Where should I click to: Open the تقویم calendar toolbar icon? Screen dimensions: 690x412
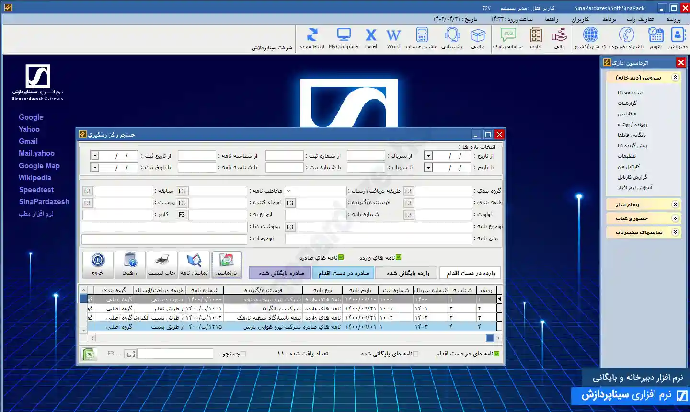pyautogui.click(x=655, y=38)
